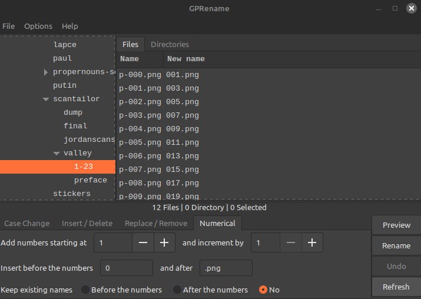Select the stickers folder
421x299 pixels.
72,194
